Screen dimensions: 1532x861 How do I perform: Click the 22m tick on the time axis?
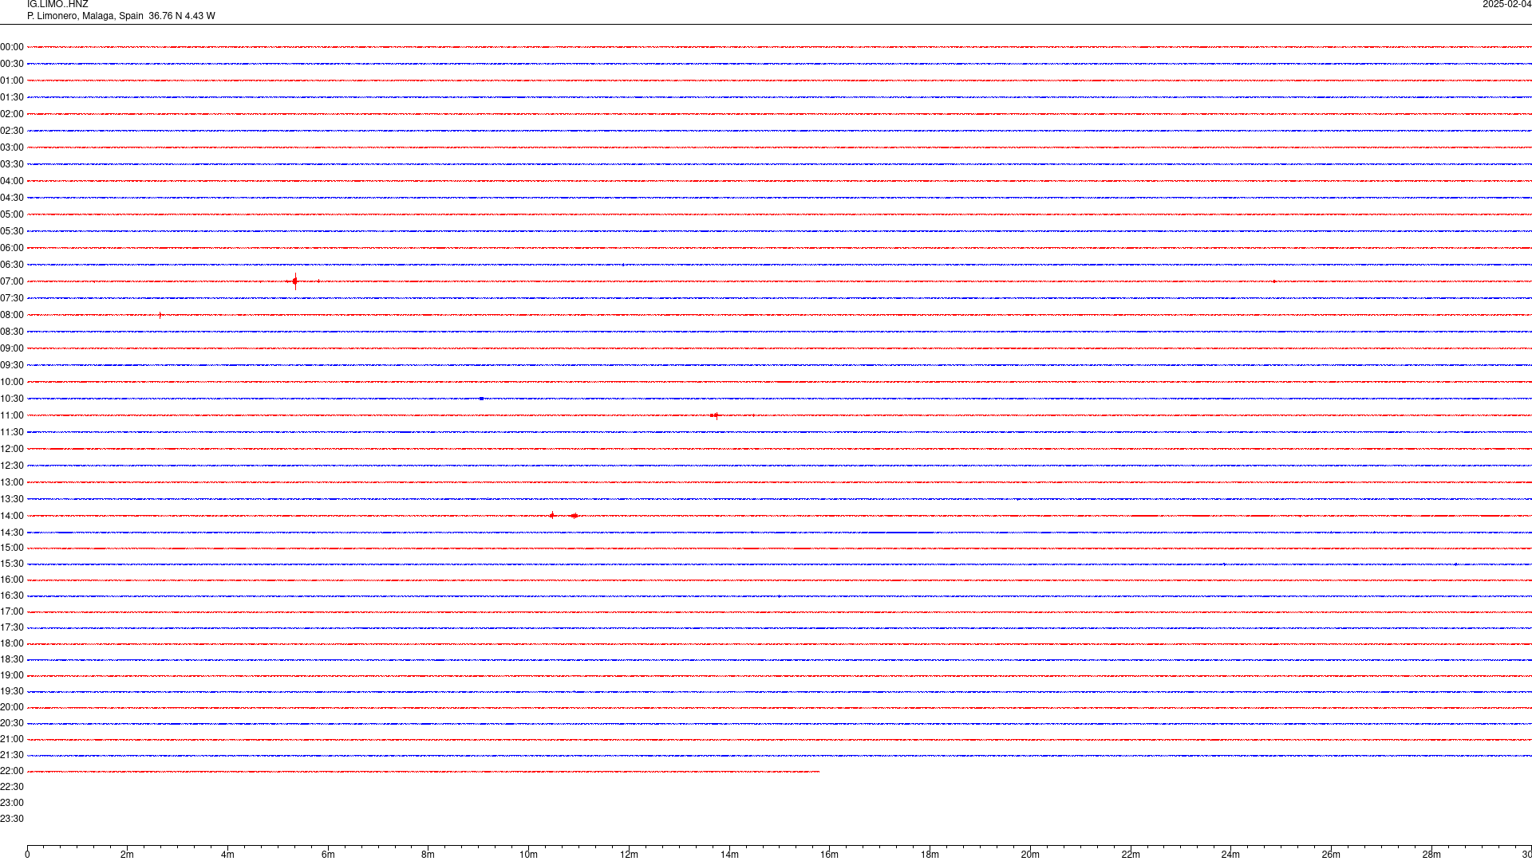pyautogui.click(x=1131, y=855)
